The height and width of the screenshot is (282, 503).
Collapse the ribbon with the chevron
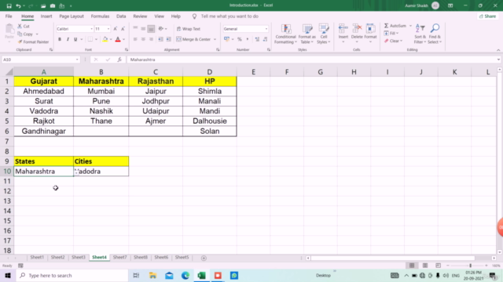click(x=498, y=50)
